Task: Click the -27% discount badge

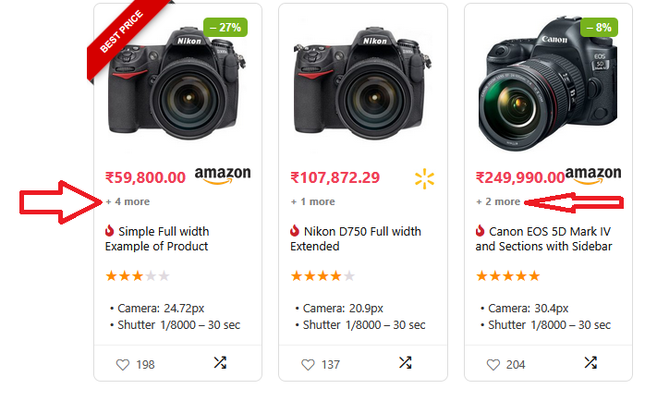Action: 225,27
